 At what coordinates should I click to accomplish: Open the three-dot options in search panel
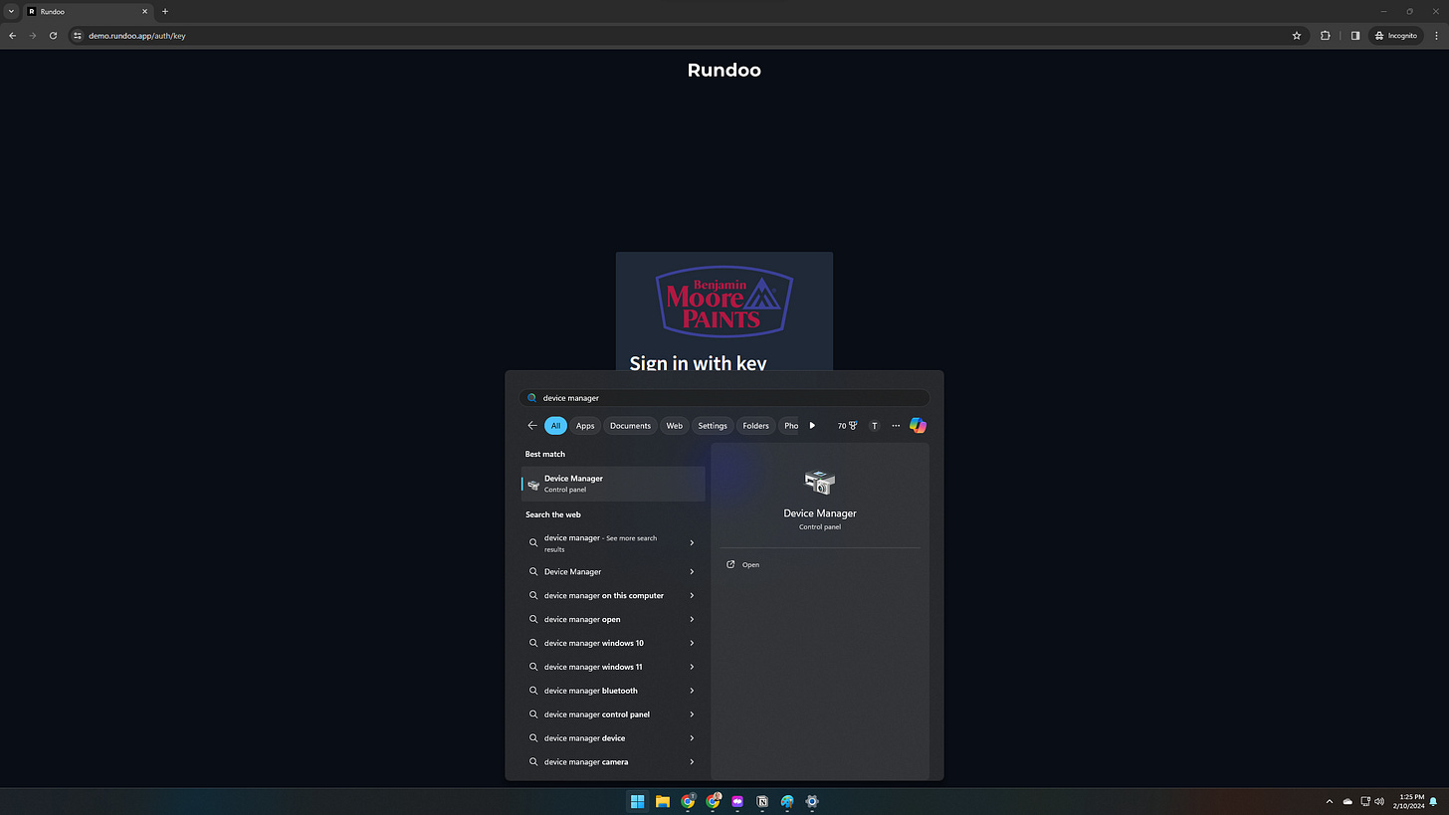pyautogui.click(x=896, y=426)
